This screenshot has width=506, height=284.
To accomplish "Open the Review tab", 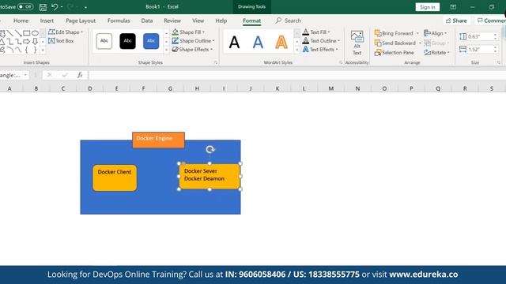I will [172, 21].
